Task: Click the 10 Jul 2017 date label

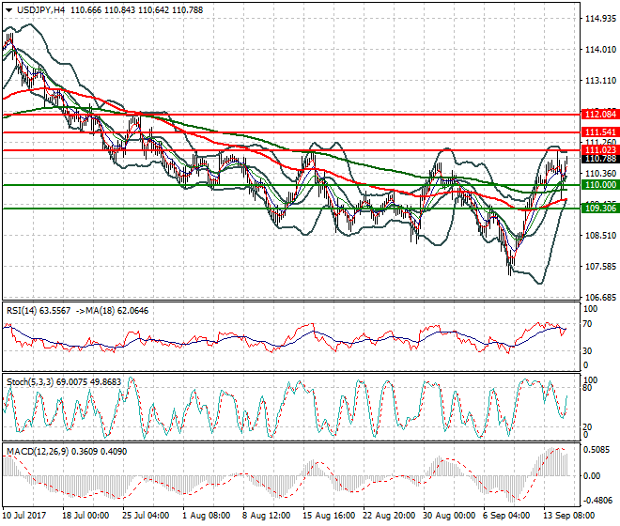Action: click(24, 516)
